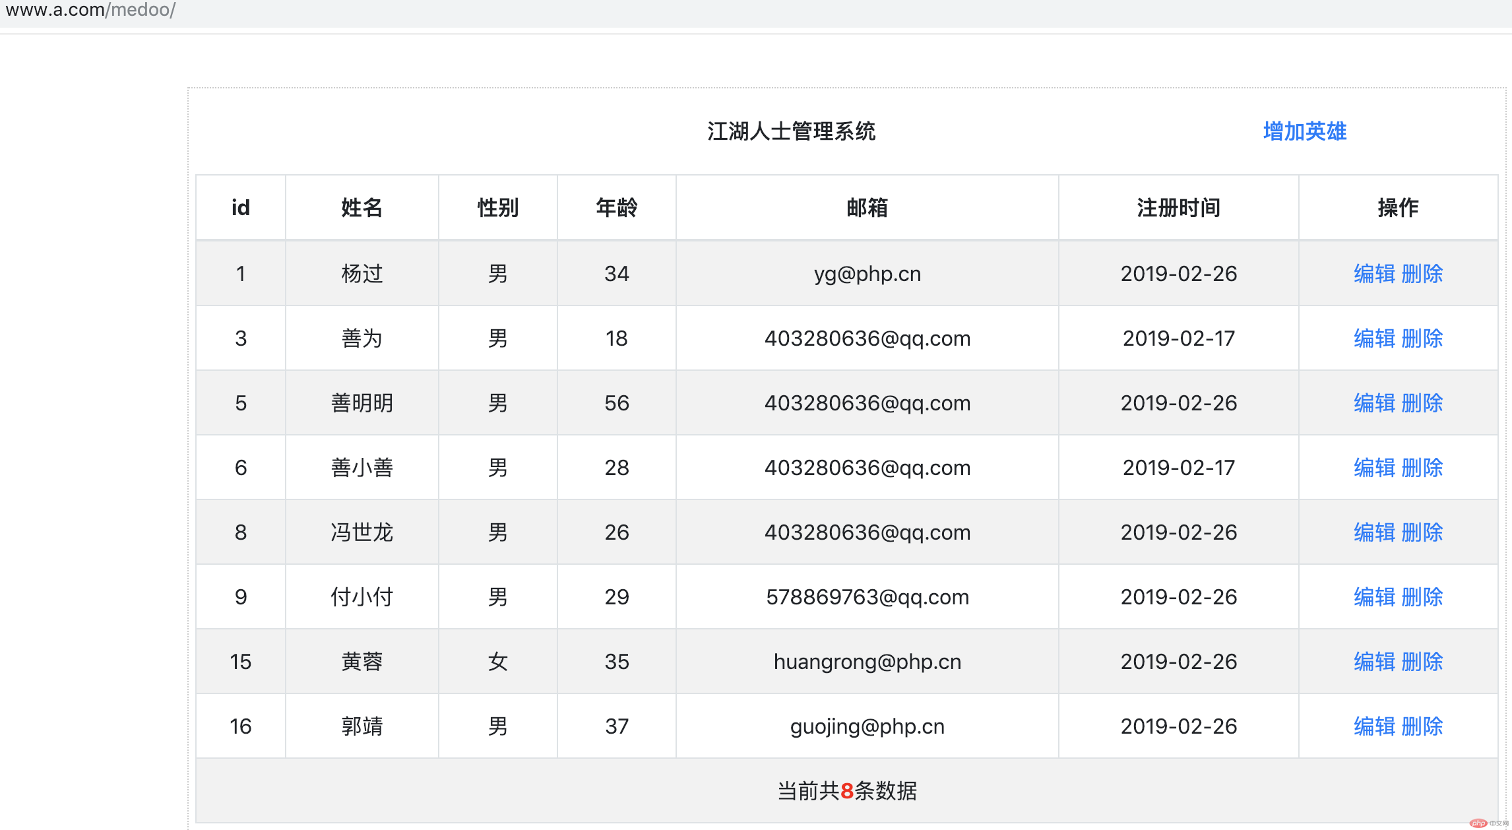The image size is (1512, 830).
Task: Click email huangrong@php.cn
Action: [867, 662]
